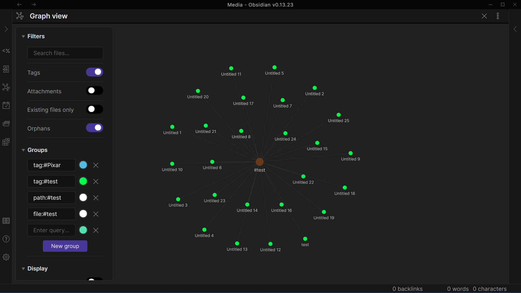Open the more options menu
This screenshot has height=293, width=521.
click(498, 16)
